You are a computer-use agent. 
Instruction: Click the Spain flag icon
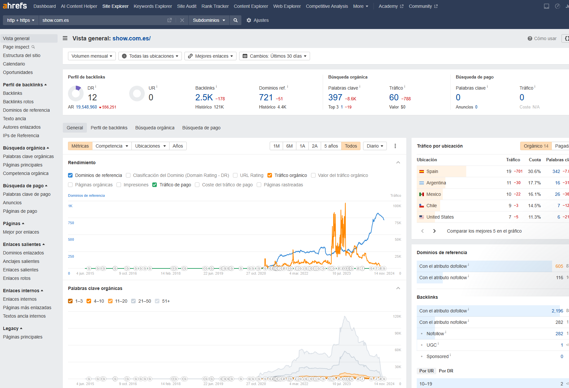coord(422,171)
